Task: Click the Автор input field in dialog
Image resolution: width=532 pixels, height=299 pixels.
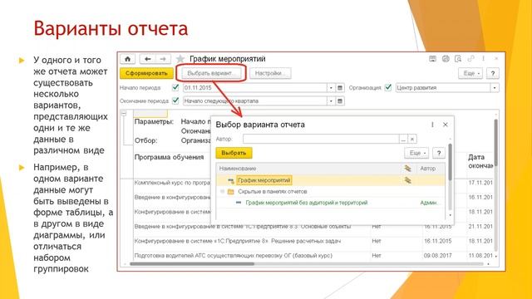Action: [321, 139]
